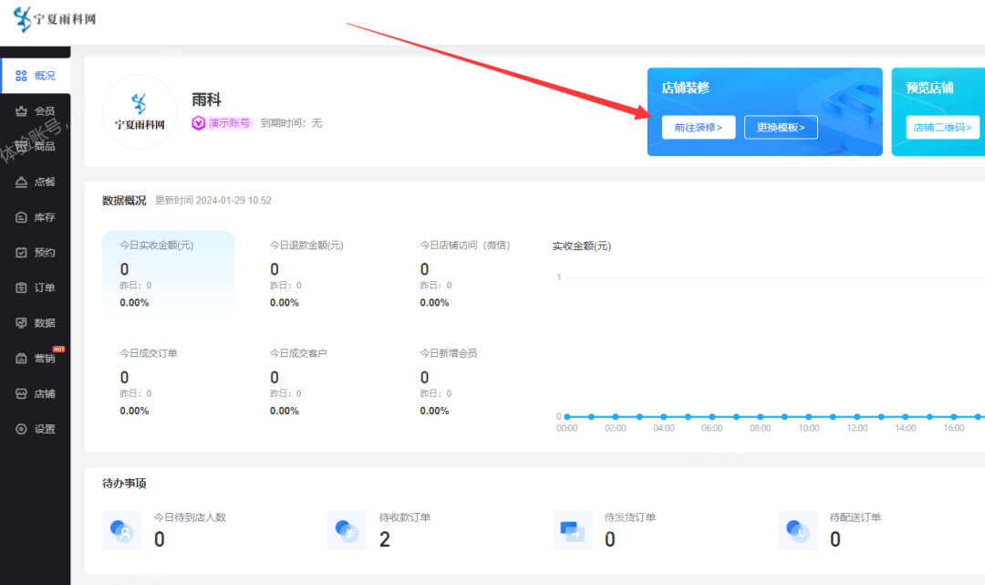The height and width of the screenshot is (585, 985).
Task: Click the chart data point at 00:00
Action: 567,416
